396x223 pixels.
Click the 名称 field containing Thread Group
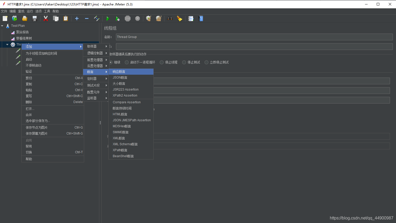[254, 37]
